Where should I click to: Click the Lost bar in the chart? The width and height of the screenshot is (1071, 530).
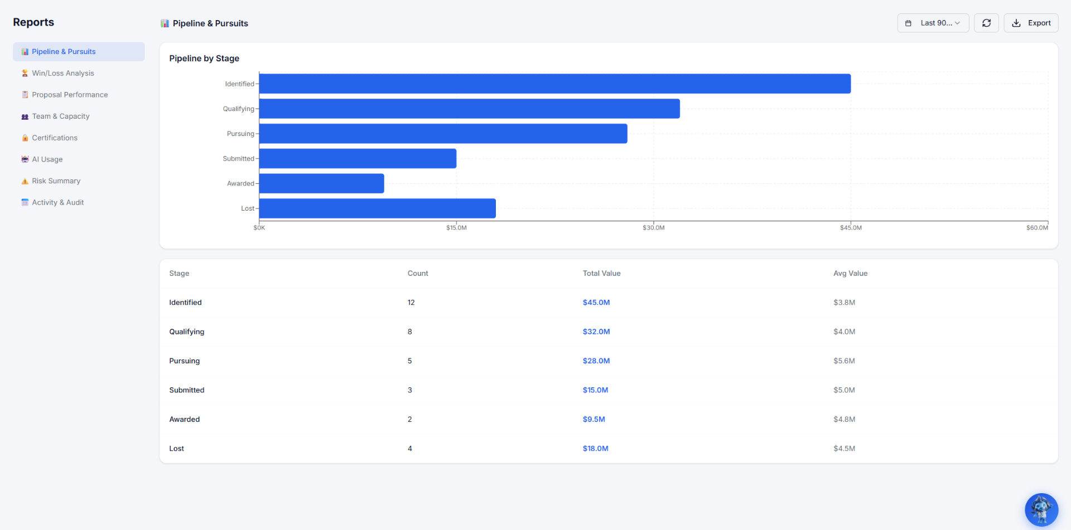[378, 208]
